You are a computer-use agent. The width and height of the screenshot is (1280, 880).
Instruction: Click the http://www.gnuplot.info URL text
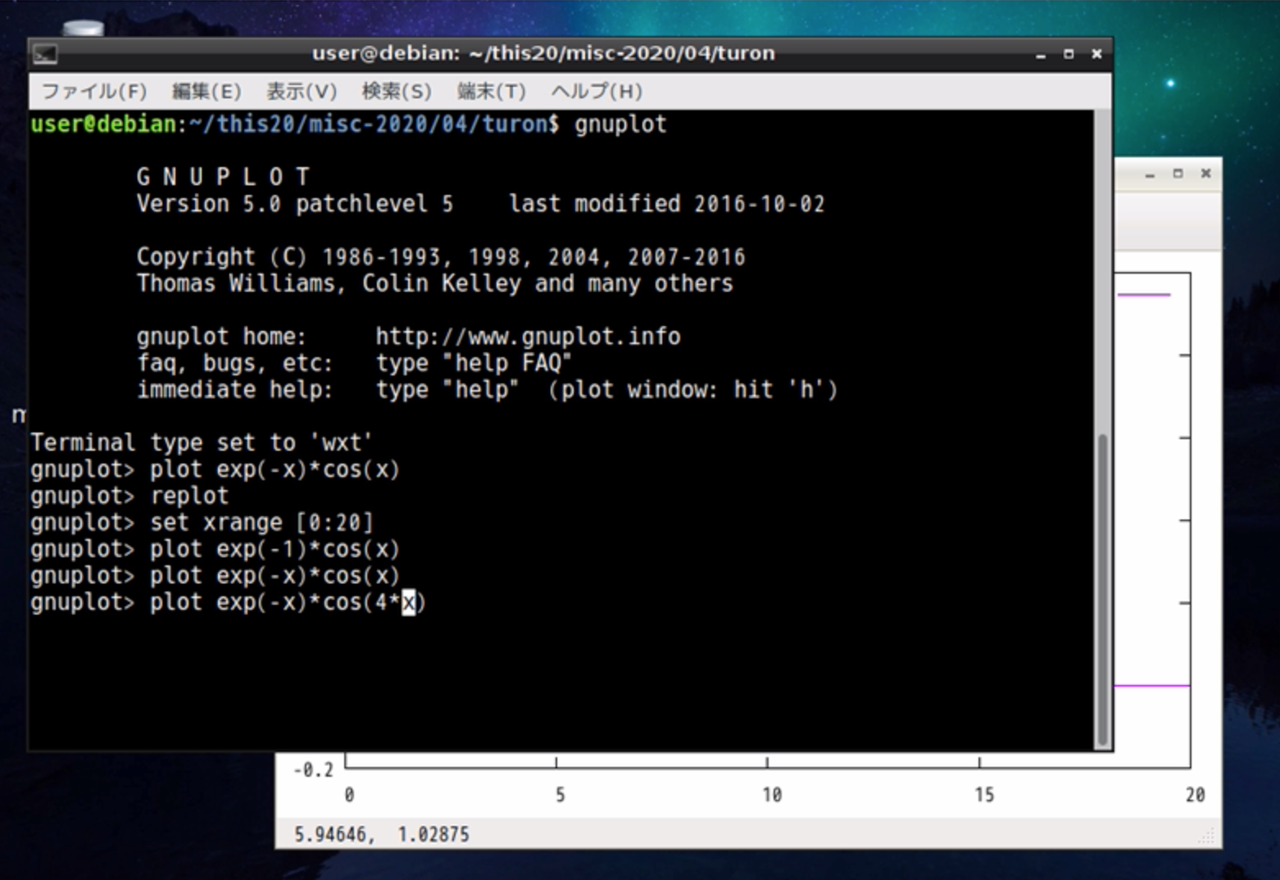pos(528,336)
